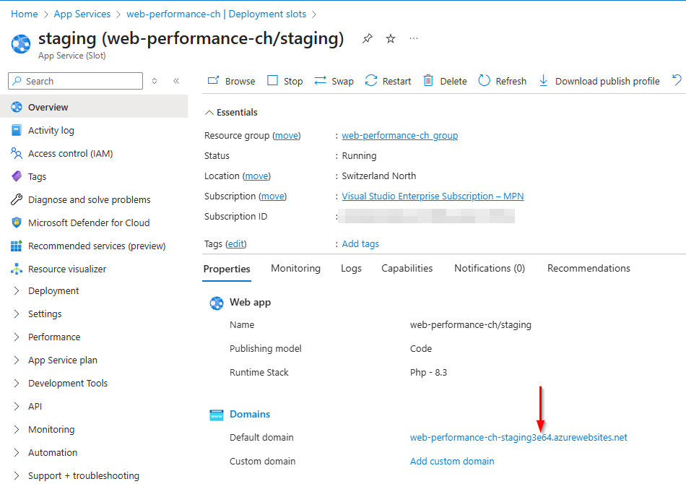Open the Recommendations tab
The height and width of the screenshot is (484, 686).
(x=589, y=268)
